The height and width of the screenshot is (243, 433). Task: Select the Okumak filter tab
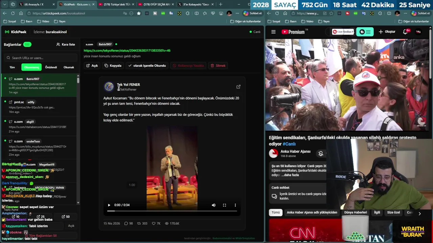tap(69, 67)
